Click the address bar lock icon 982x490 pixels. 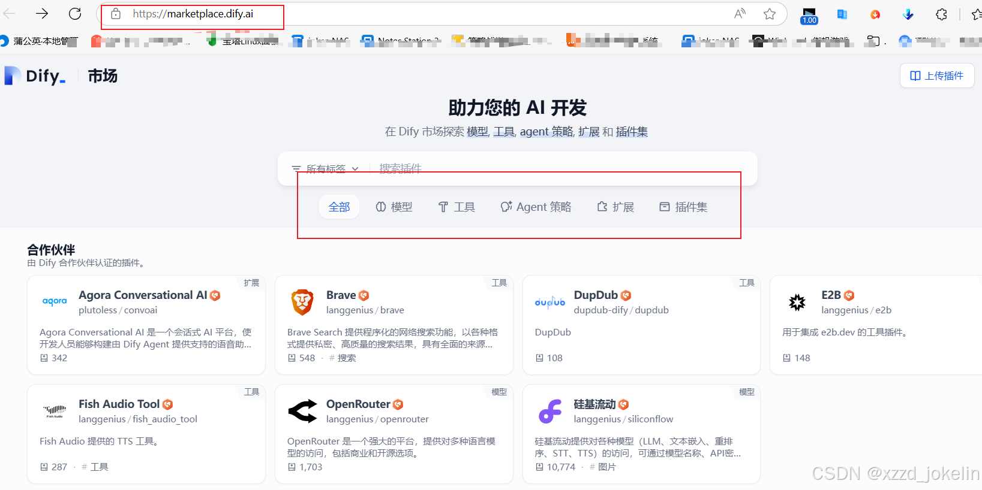pos(116,14)
